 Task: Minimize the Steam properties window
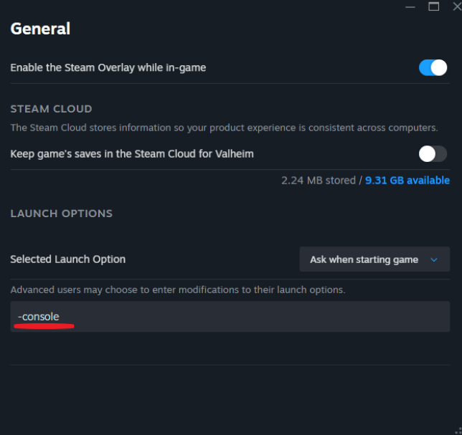pyautogui.click(x=410, y=6)
